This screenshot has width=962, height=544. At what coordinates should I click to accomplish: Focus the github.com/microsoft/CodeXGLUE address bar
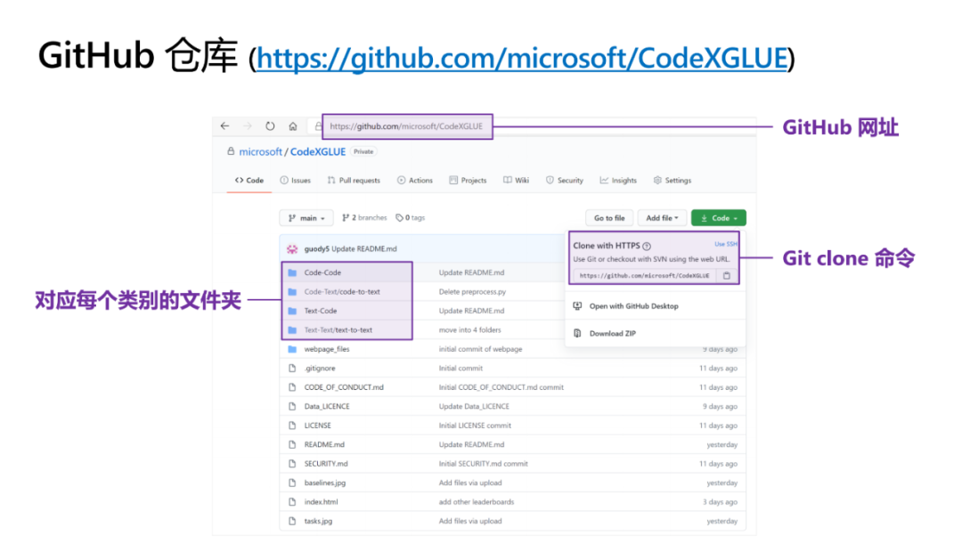point(406,126)
